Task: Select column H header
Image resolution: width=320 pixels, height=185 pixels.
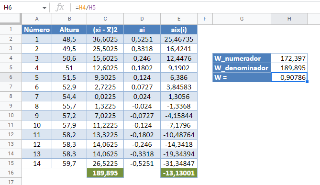Action: coord(289,19)
